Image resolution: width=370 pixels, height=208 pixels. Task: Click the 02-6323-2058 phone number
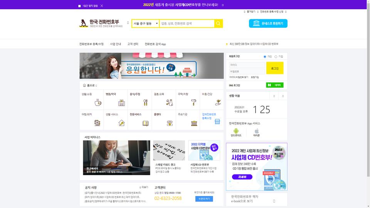pyautogui.click(x=168, y=198)
